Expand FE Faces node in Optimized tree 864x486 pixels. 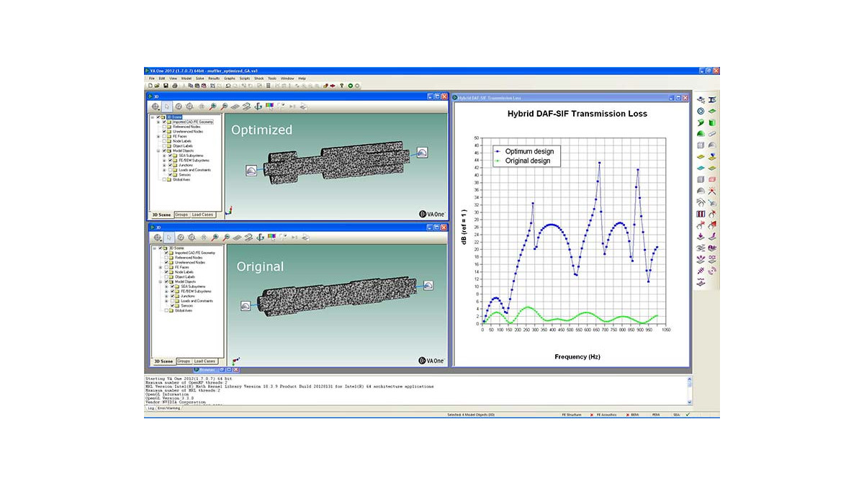tap(158, 137)
